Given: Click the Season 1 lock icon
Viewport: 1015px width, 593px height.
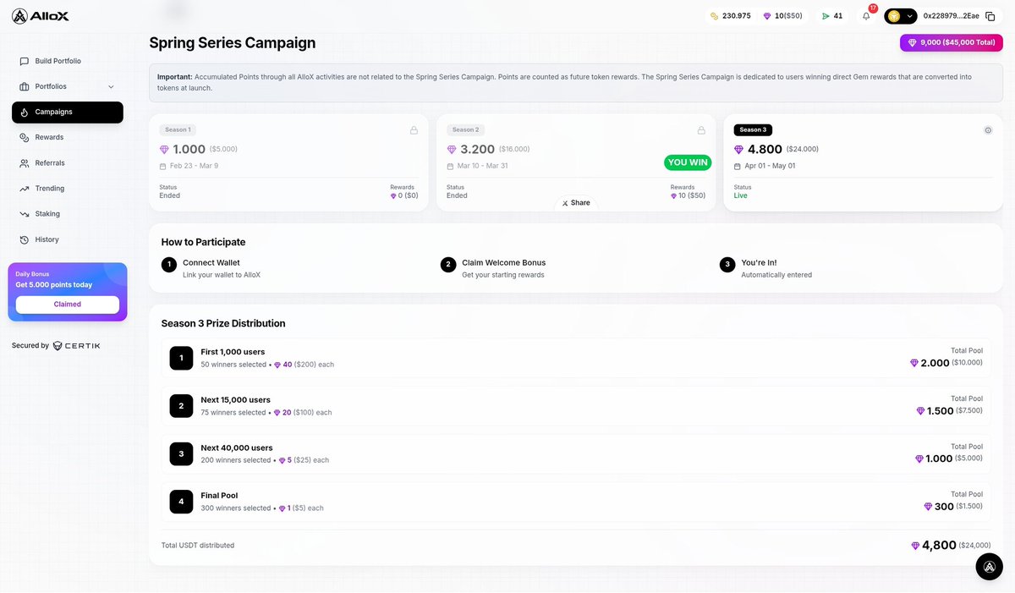Looking at the screenshot, I should pyautogui.click(x=414, y=130).
